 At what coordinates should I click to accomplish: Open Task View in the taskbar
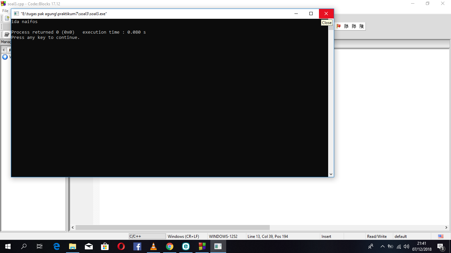40,246
